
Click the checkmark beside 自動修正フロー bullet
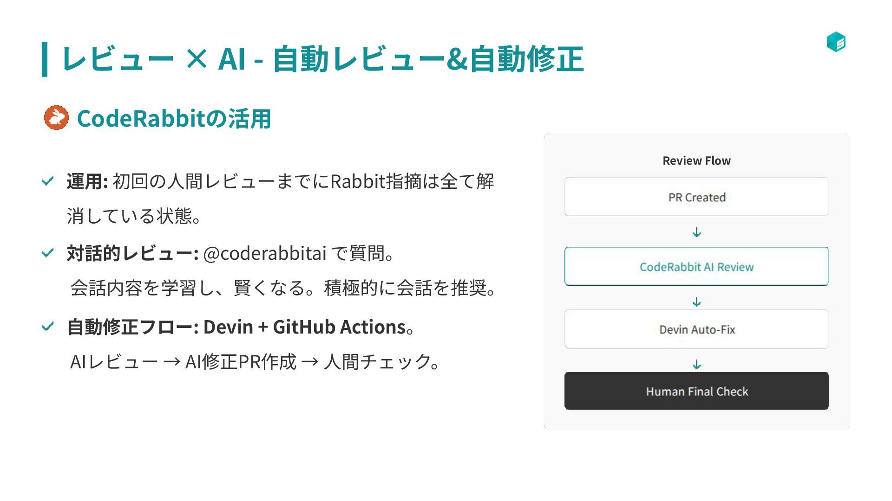(48, 327)
